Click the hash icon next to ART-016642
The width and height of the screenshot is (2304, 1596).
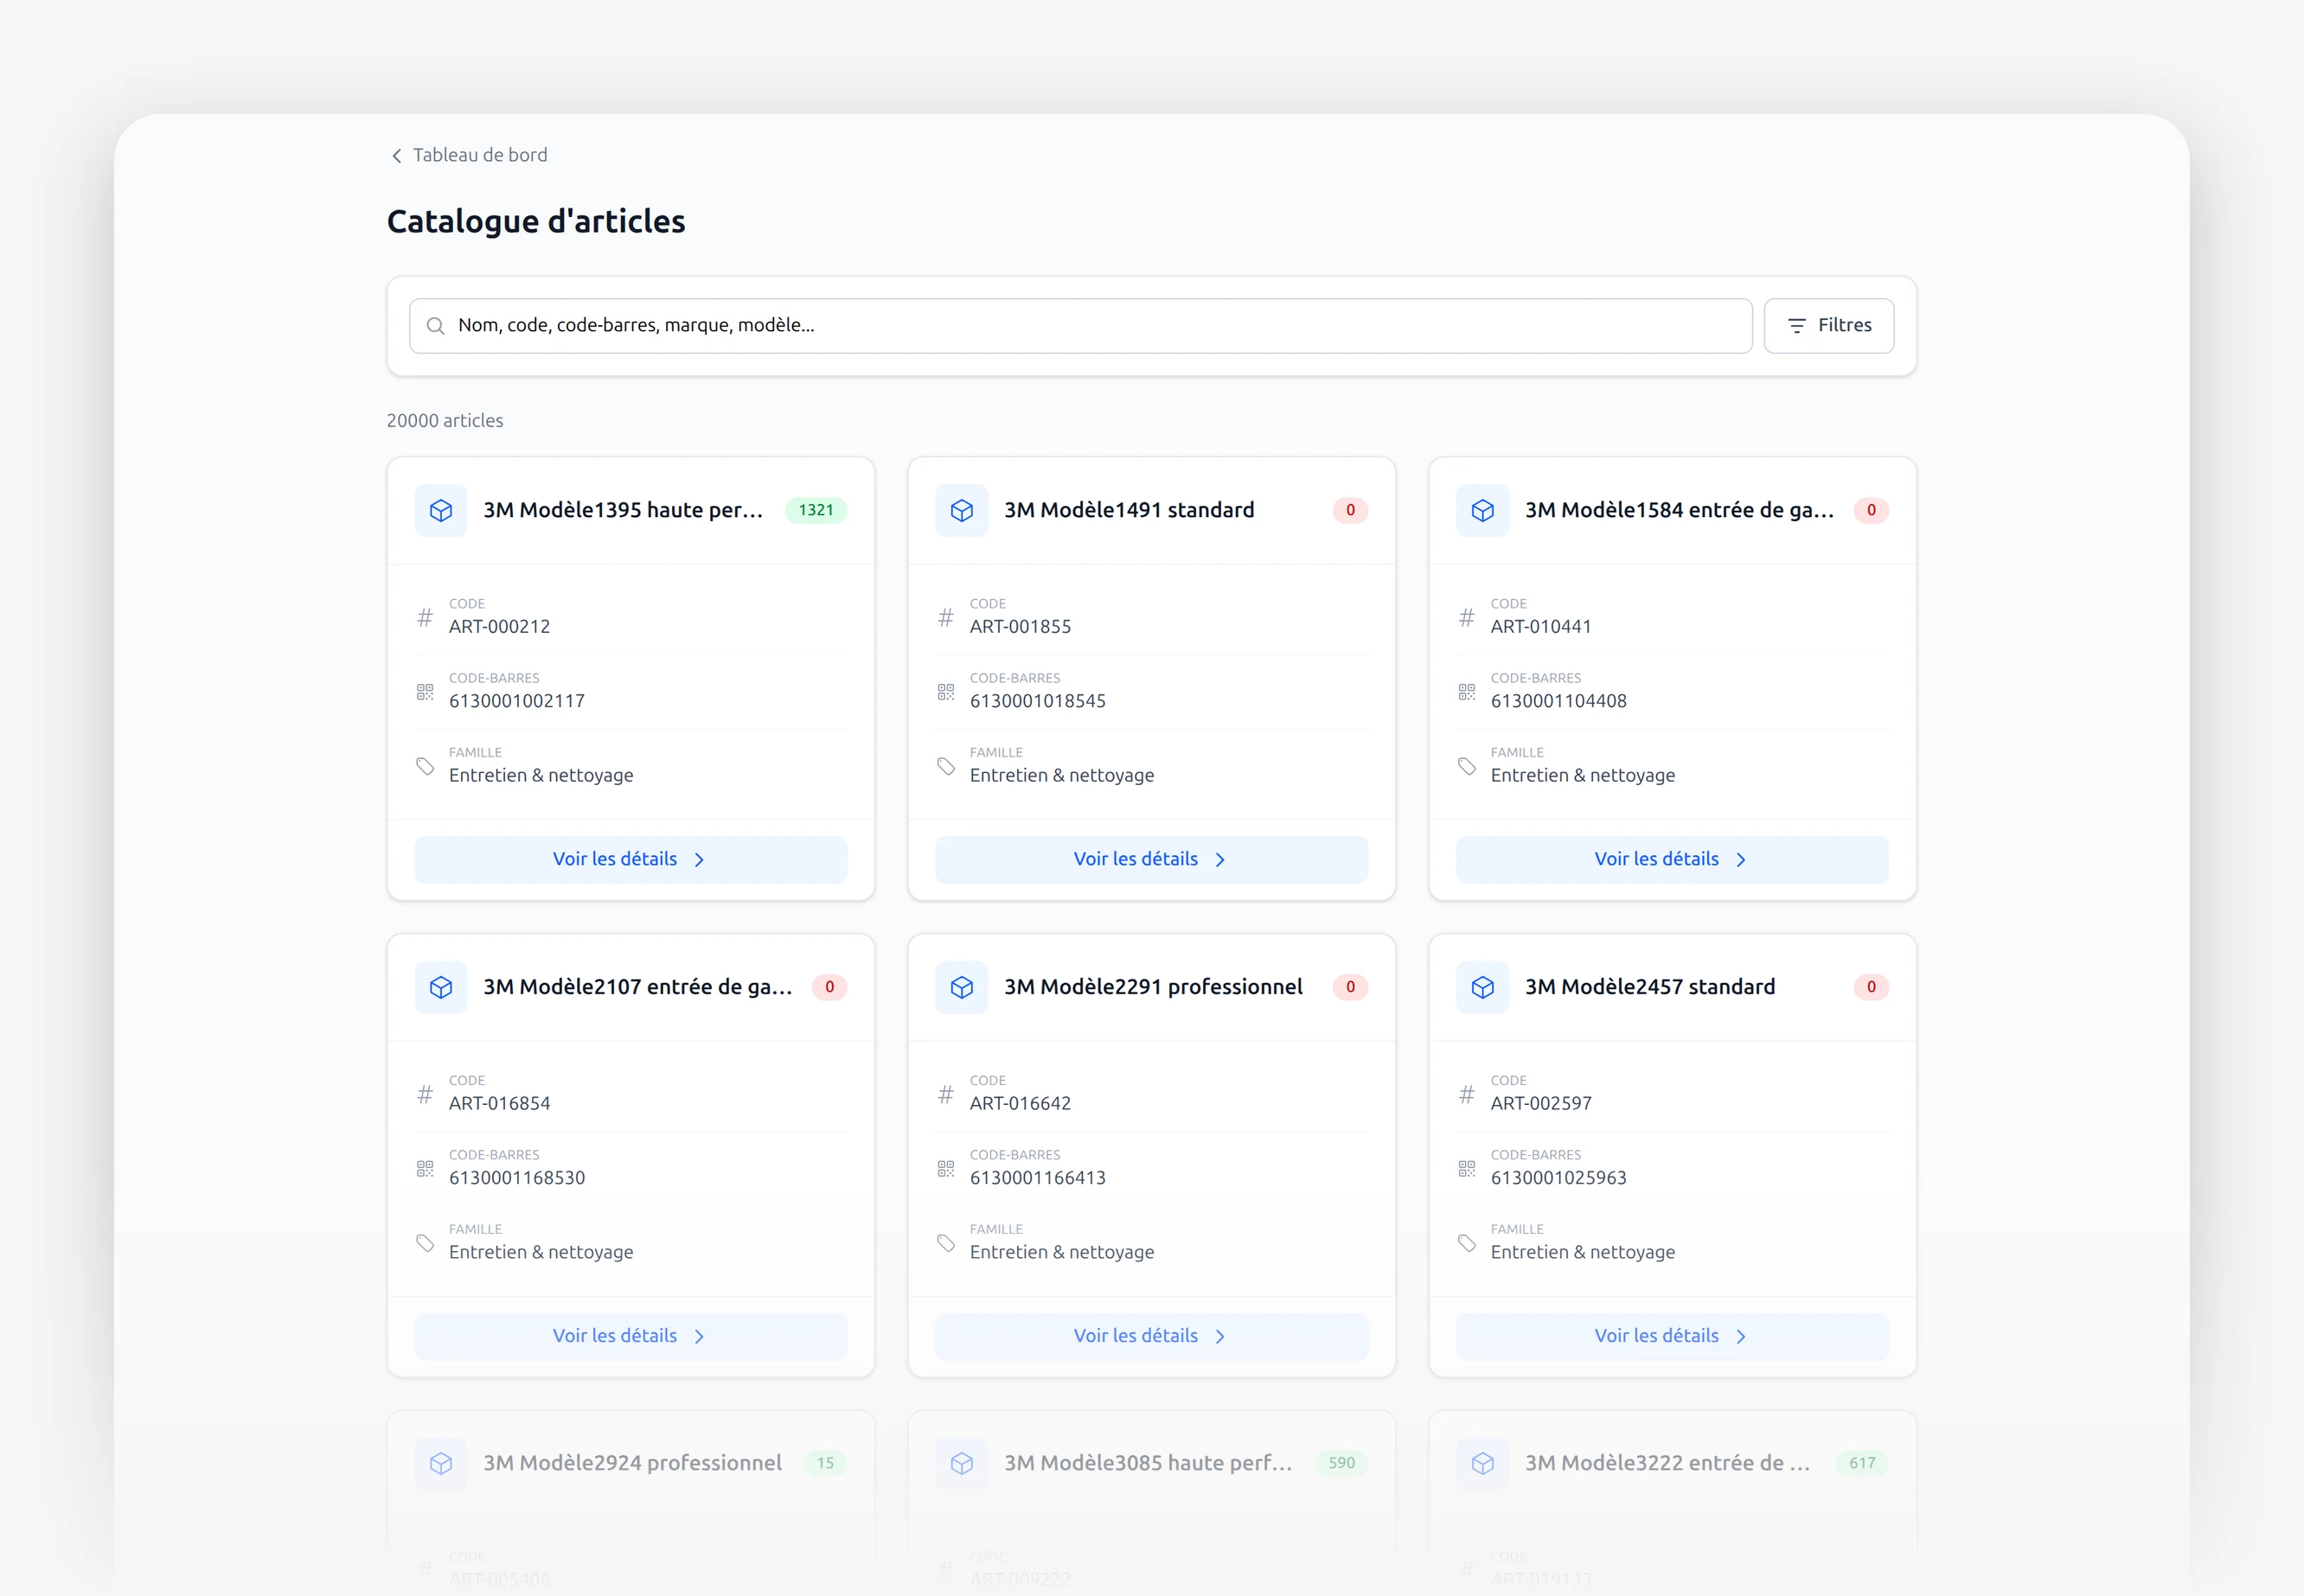tap(945, 1095)
